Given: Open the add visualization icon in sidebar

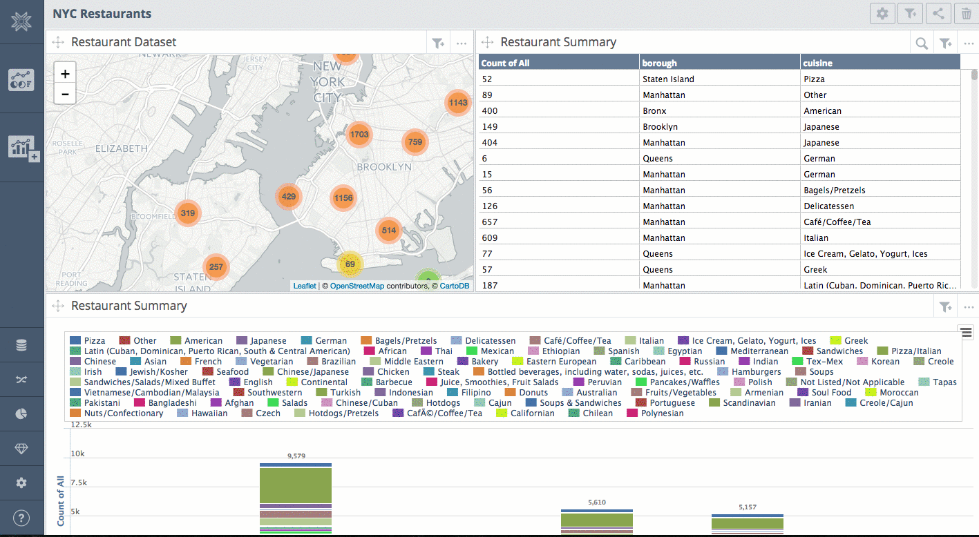Looking at the screenshot, I should 23,148.
